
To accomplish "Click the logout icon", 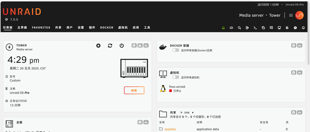I will tap(247, 28).
